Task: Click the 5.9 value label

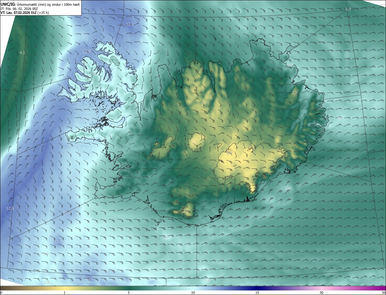Action: tap(348, 9)
